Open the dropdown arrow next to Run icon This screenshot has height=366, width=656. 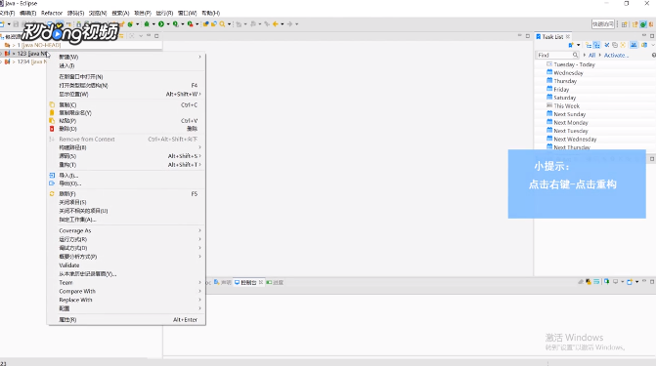[168, 24]
